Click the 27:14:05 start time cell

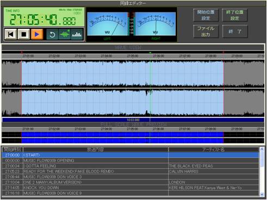[x=13, y=187]
